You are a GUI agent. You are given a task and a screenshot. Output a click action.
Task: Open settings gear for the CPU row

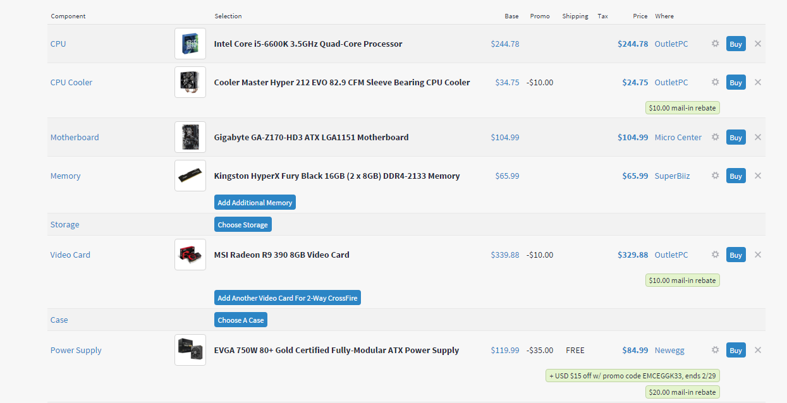(715, 44)
